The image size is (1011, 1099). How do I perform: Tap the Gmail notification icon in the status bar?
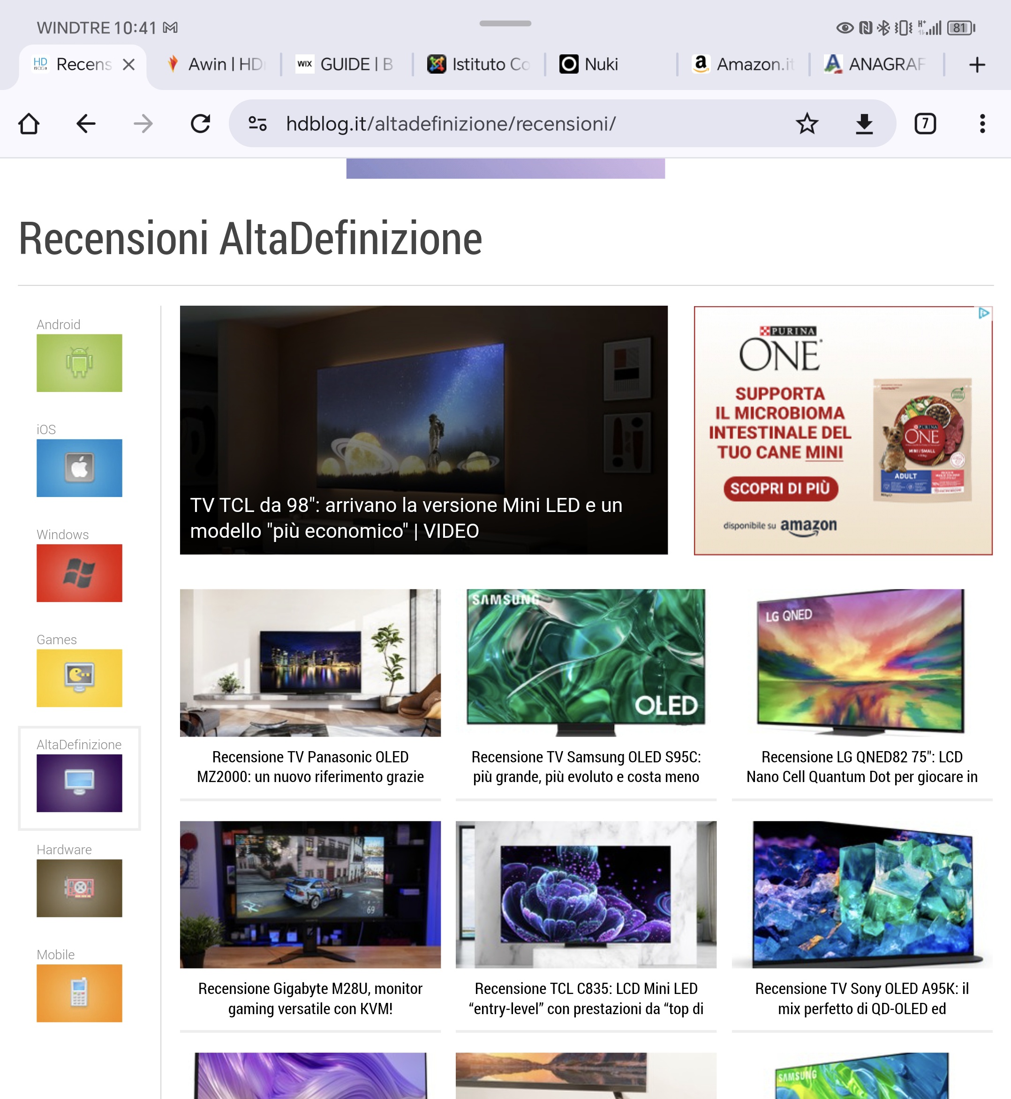(x=171, y=27)
